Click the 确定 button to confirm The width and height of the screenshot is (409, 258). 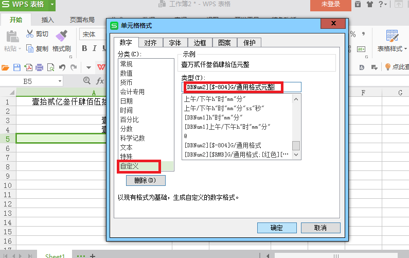click(276, 228)
